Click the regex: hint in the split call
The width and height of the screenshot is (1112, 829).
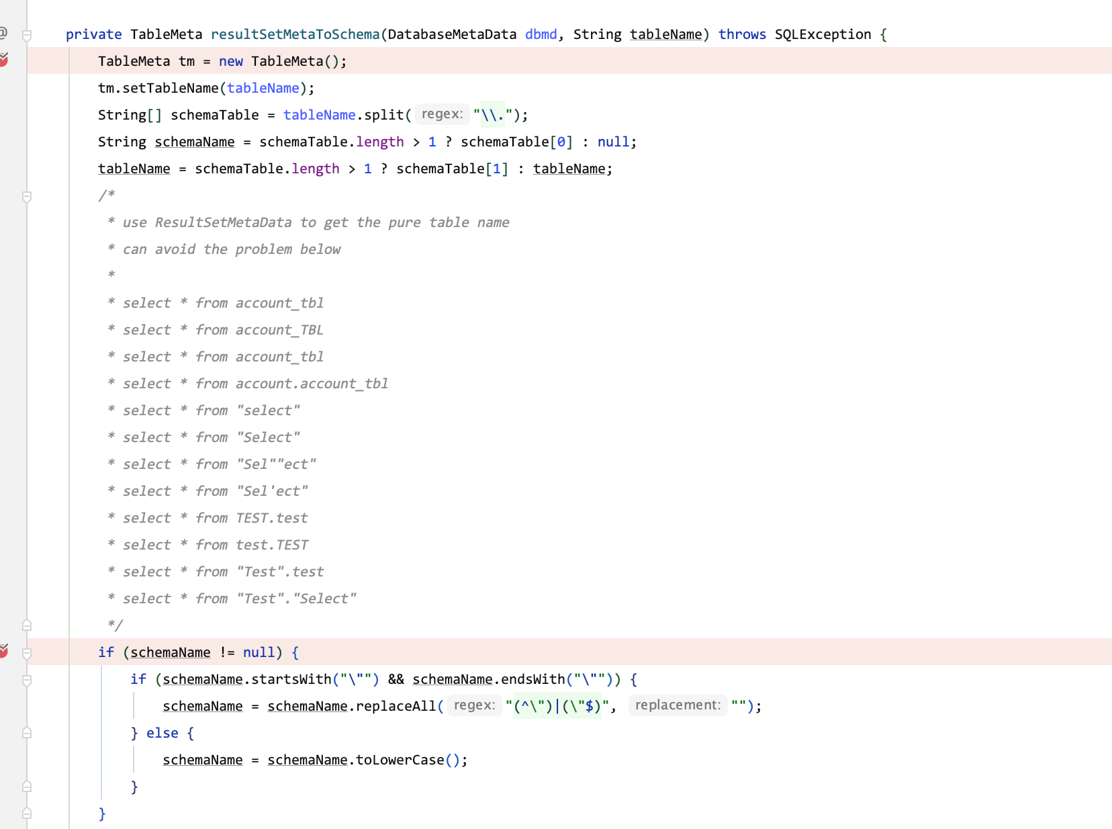(x=442, y=114)
